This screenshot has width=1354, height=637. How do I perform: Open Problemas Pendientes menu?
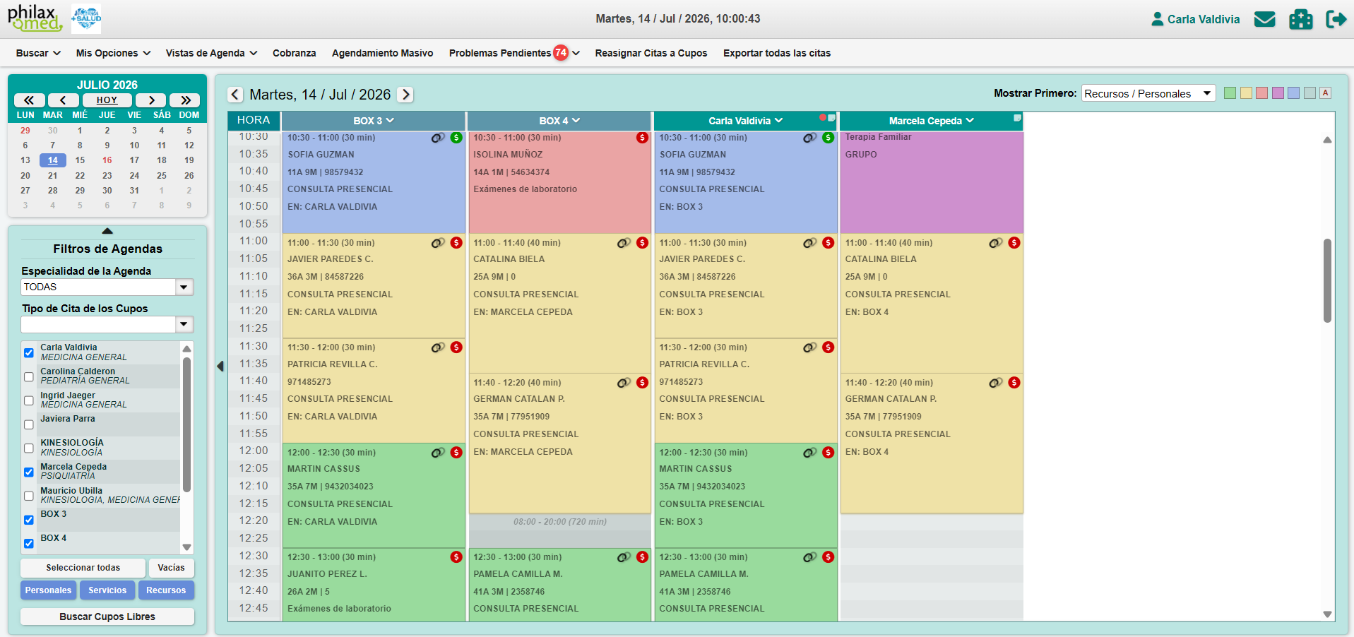514,53
